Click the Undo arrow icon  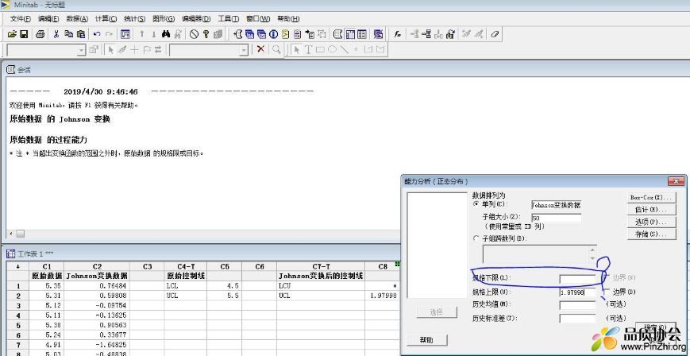[97, 34]
